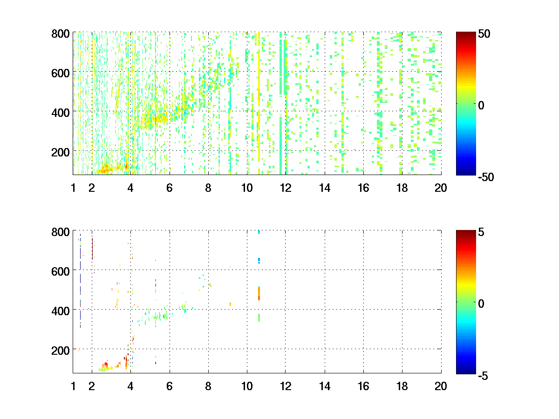Click y-axis tick 200 of the bottom plot
The image size is (559, 419).
60,350
